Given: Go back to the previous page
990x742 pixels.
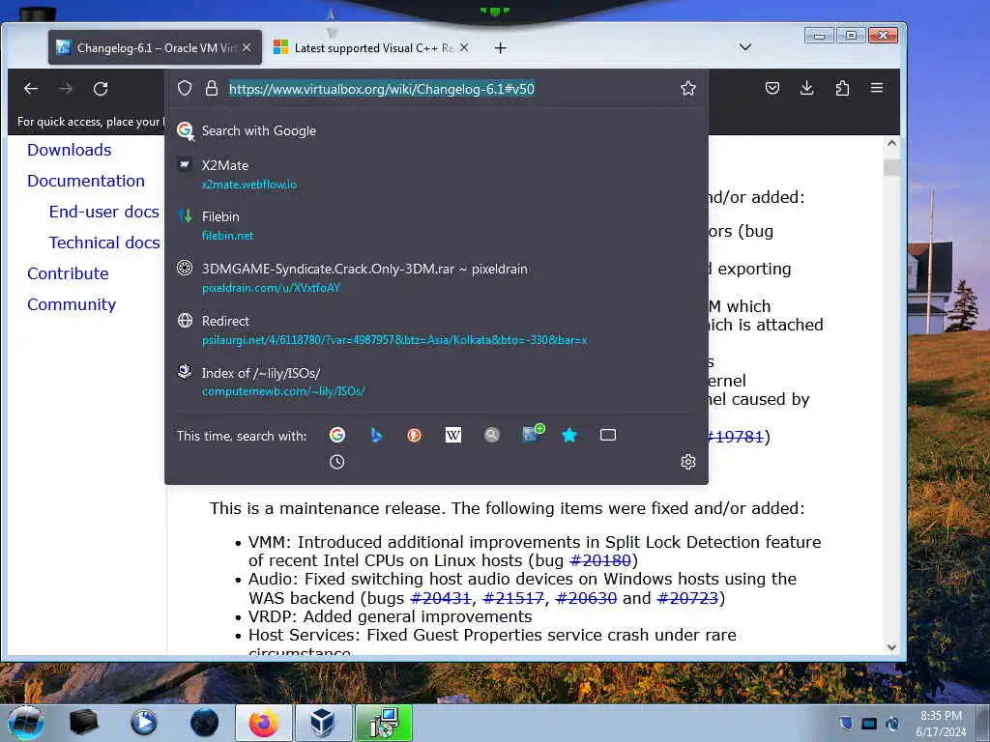Looking at the screenshot, I should [30, 88].
